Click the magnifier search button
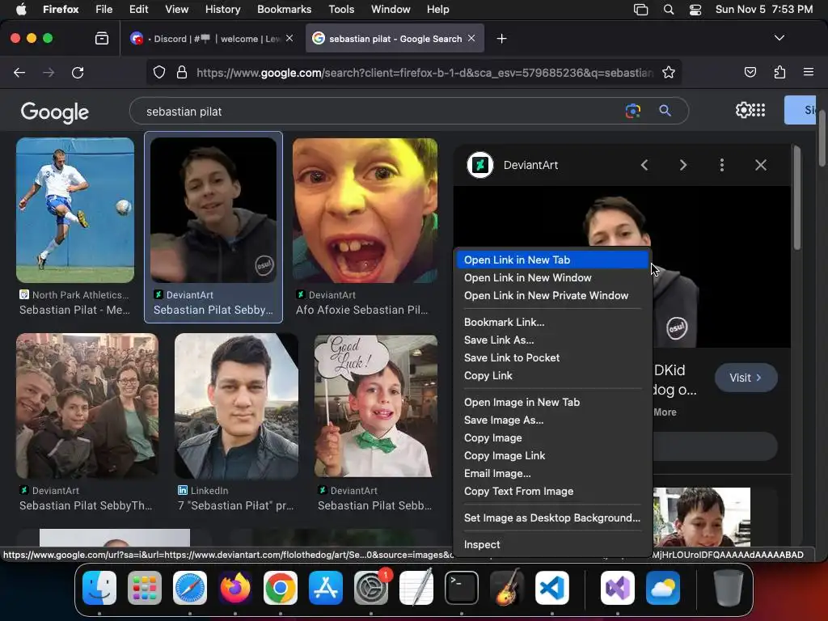 (665, 110)
